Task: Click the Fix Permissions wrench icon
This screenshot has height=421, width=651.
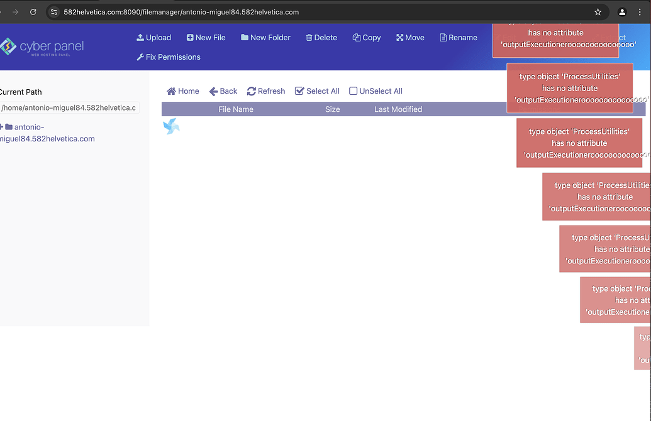Action: coord(140,57)
